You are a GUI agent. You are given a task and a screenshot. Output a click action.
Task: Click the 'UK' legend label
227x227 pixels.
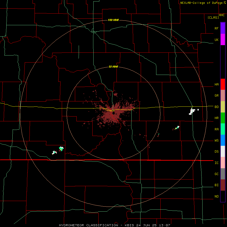[216, 40]
